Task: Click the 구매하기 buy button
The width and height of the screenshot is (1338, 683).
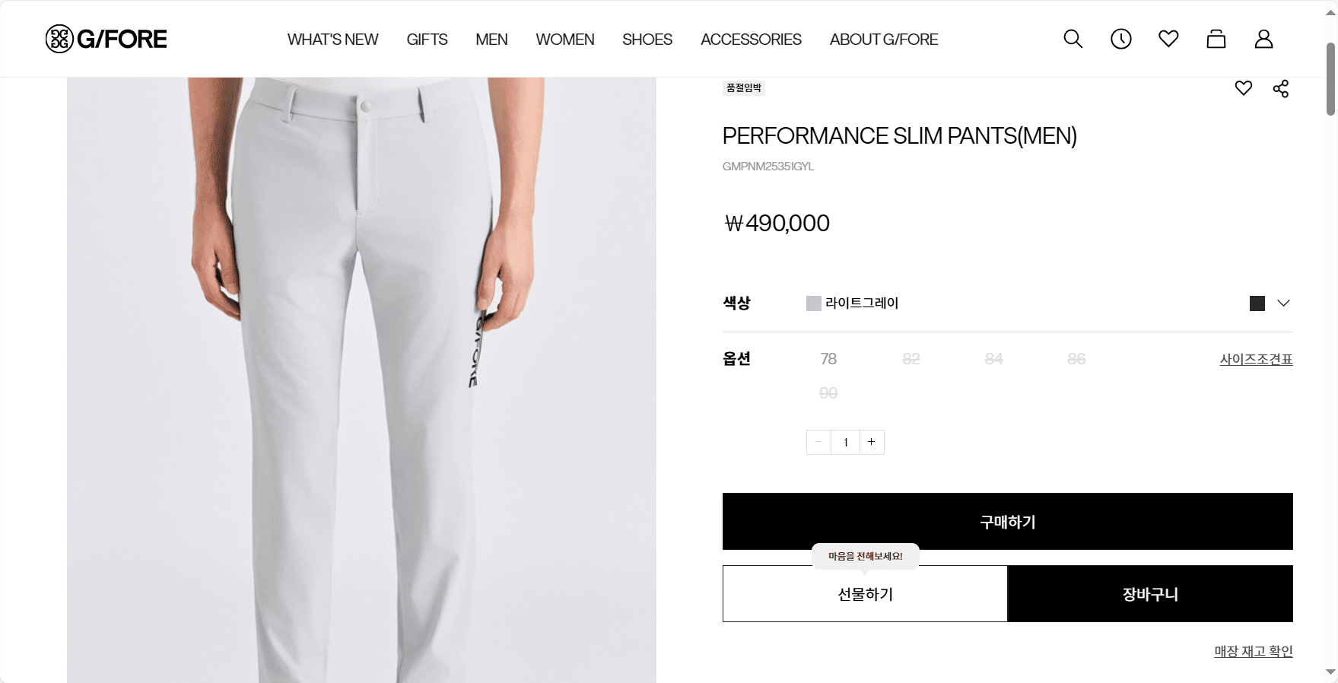Action: tap(1007, 521)
